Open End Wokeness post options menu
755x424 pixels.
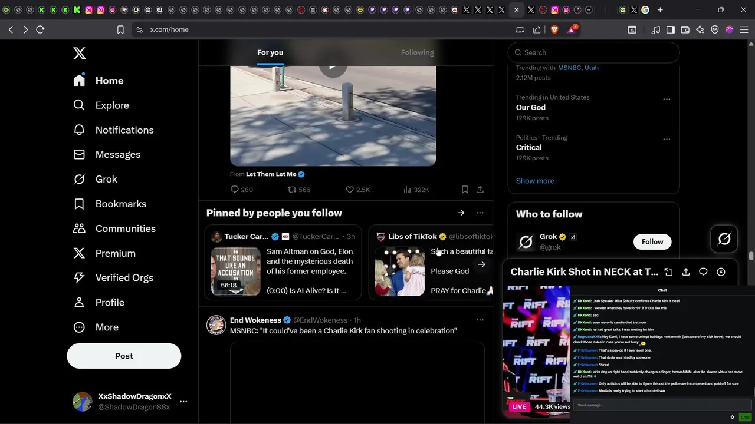(480, 320)
